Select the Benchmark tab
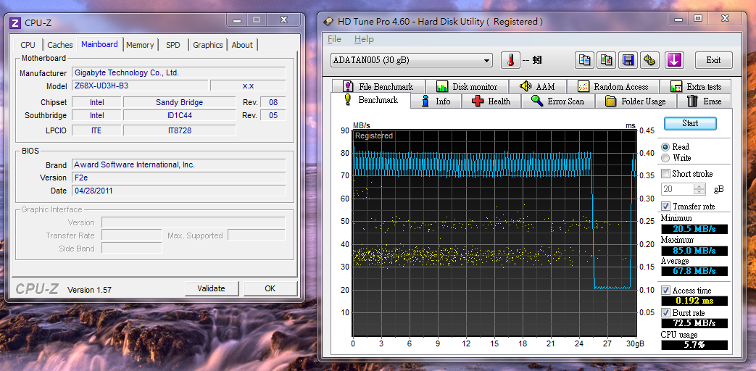 370,100
